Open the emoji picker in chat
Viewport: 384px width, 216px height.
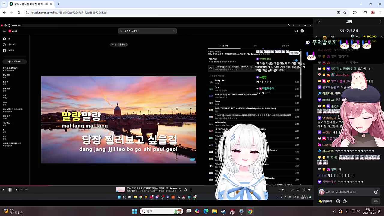coord(376,192)
